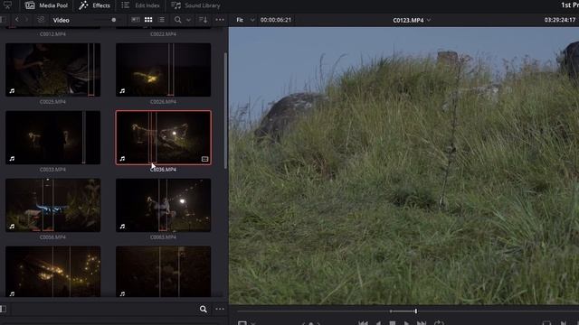Expand the search options chevron
The image size is (579, 325).
(x=188, y=20)
